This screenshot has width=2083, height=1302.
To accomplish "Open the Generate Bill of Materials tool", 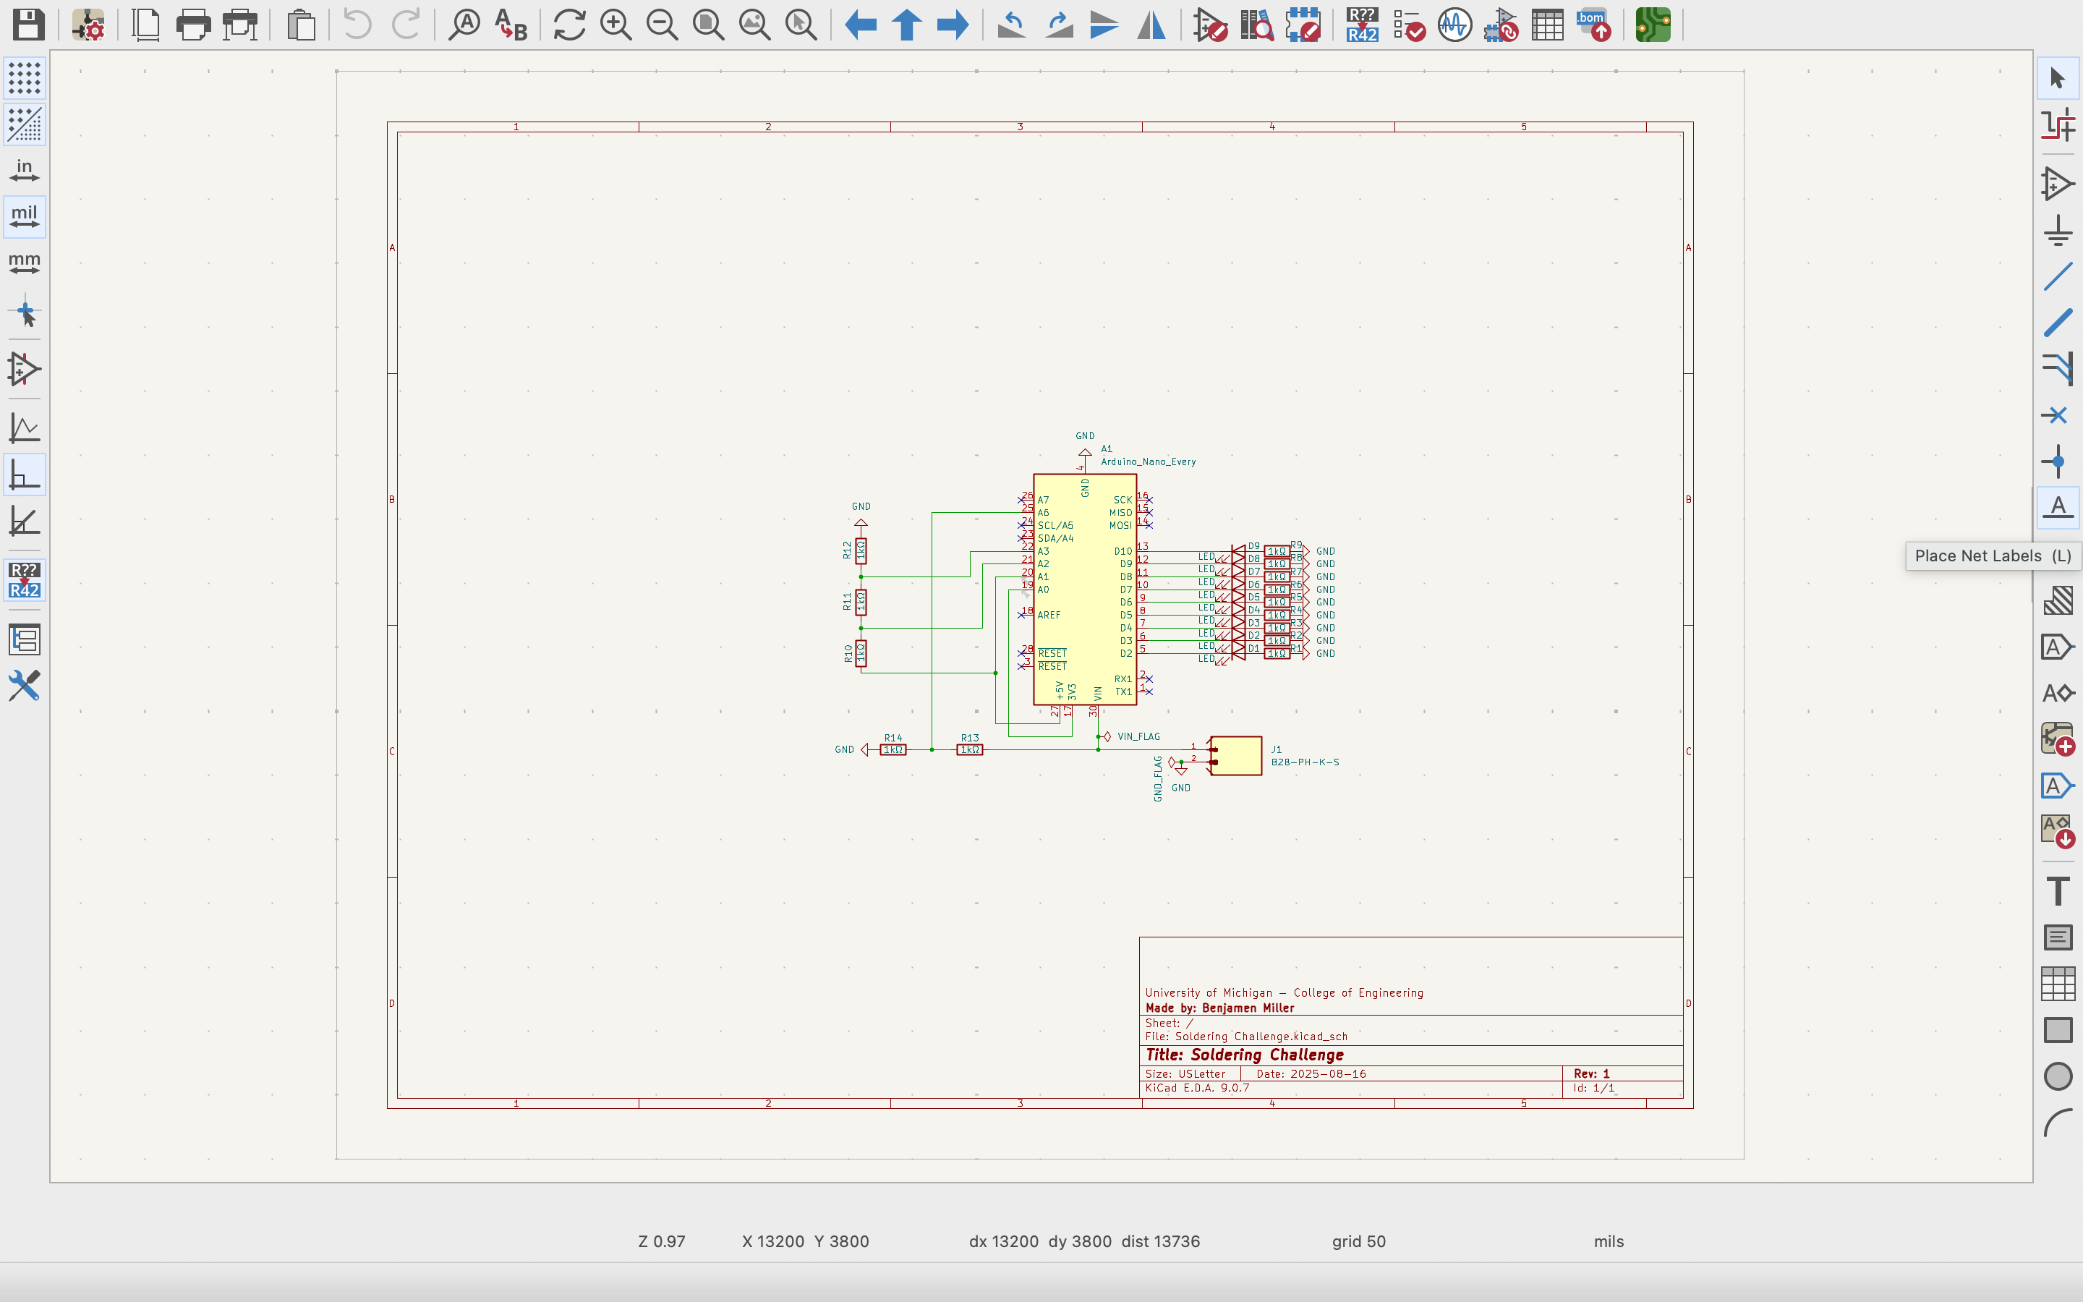I will [x=1594, y=25].
